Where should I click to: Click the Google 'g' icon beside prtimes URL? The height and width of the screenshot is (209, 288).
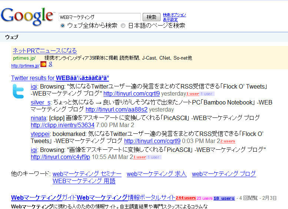click(50, 64)
